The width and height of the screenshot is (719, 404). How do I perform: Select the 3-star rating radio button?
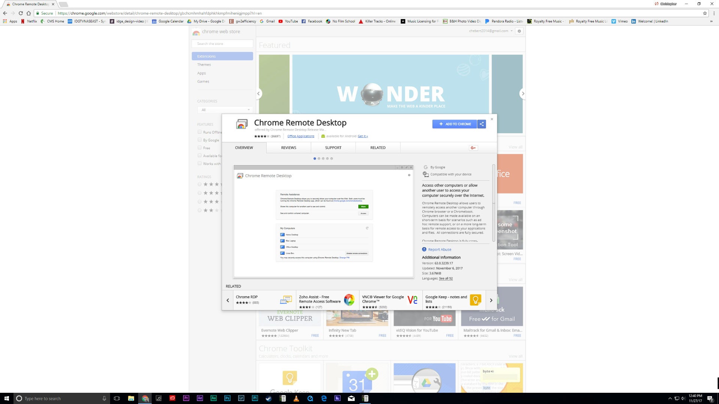point(200,201)
